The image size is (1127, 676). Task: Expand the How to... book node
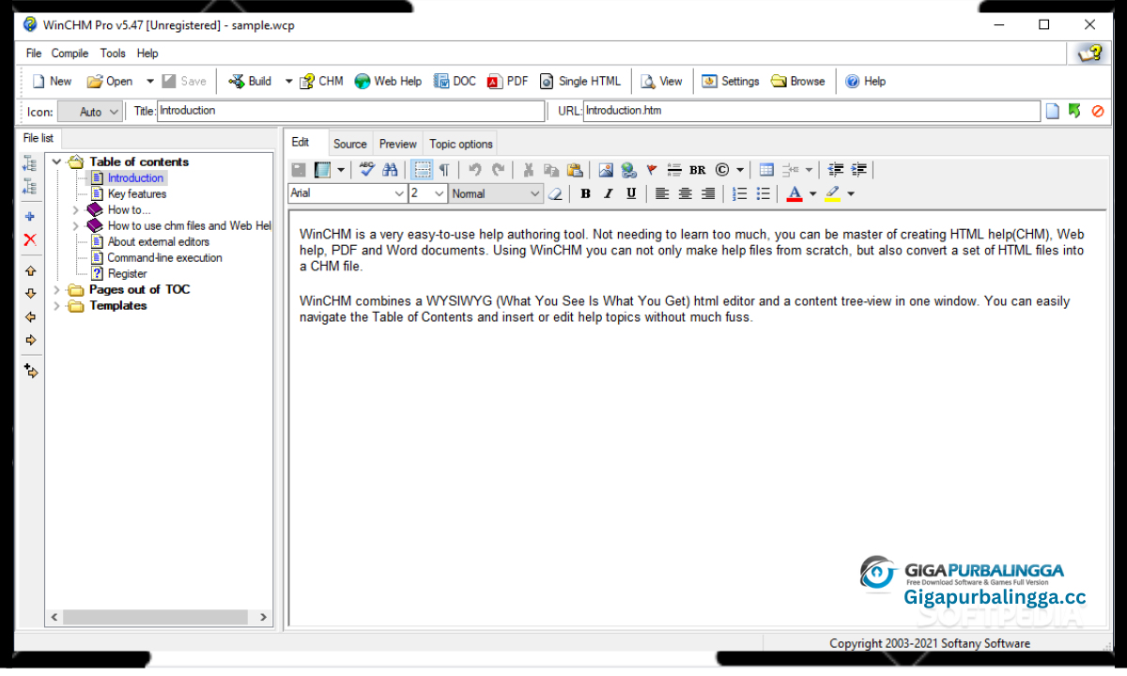[x=76, y=209]
